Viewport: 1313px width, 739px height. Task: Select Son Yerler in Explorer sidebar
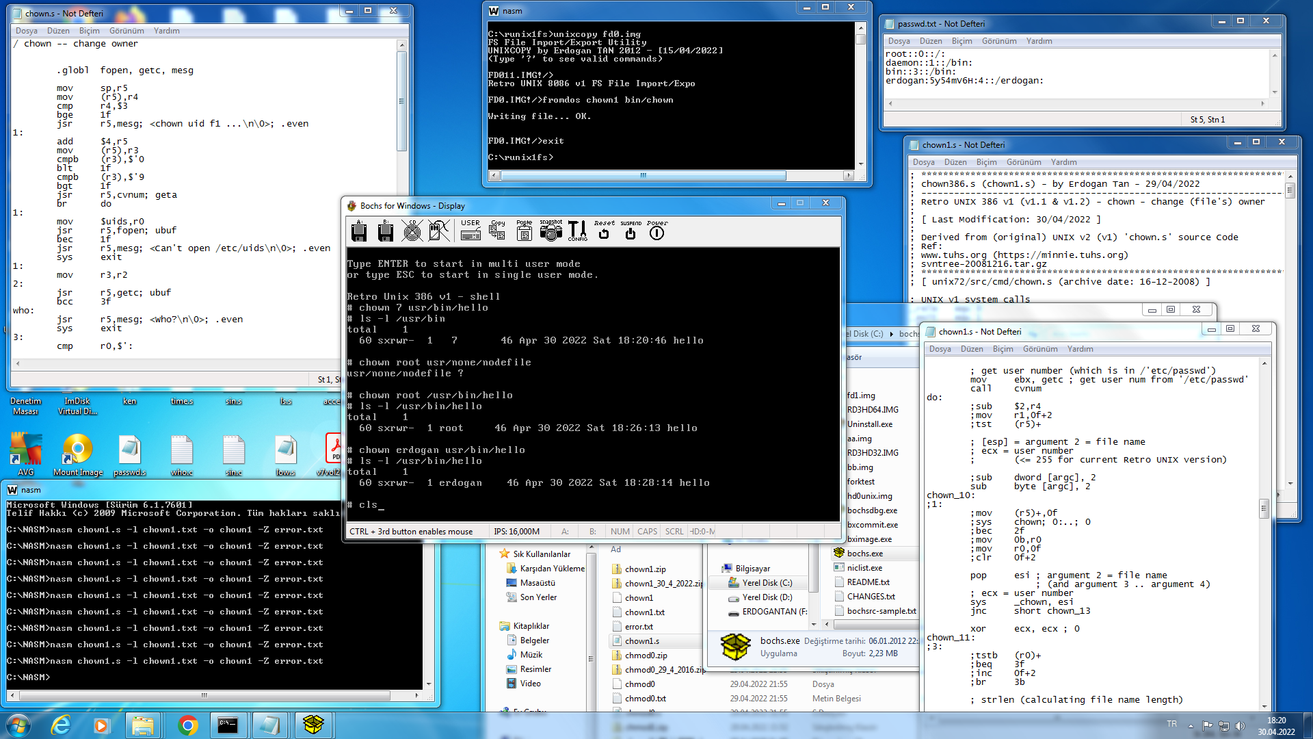pos(531,597)
